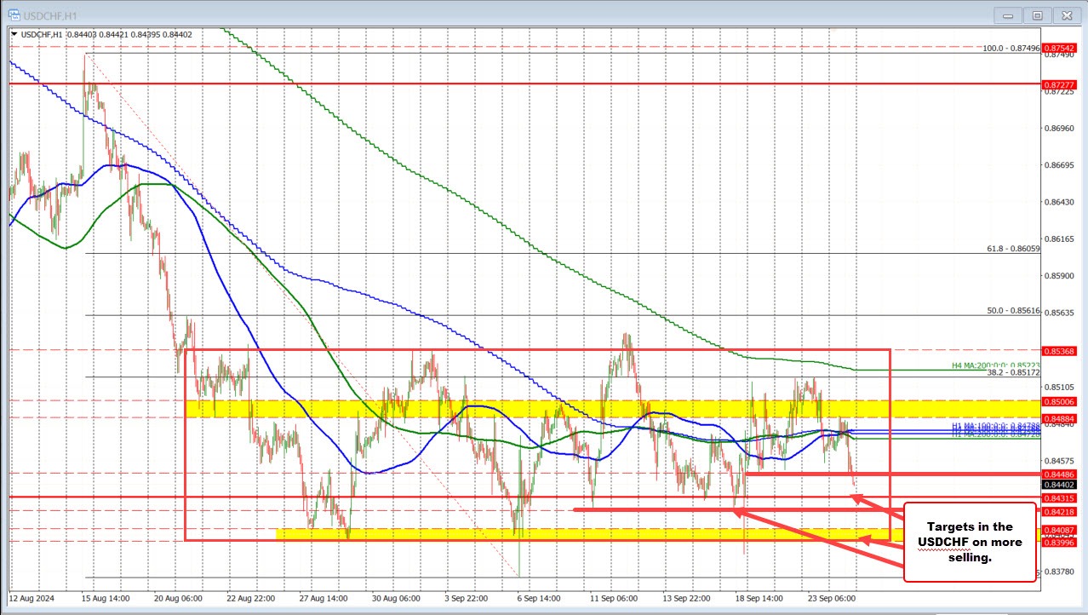Select the 0.84884 red price label

pyautogui.click(x=1061, y=418)
